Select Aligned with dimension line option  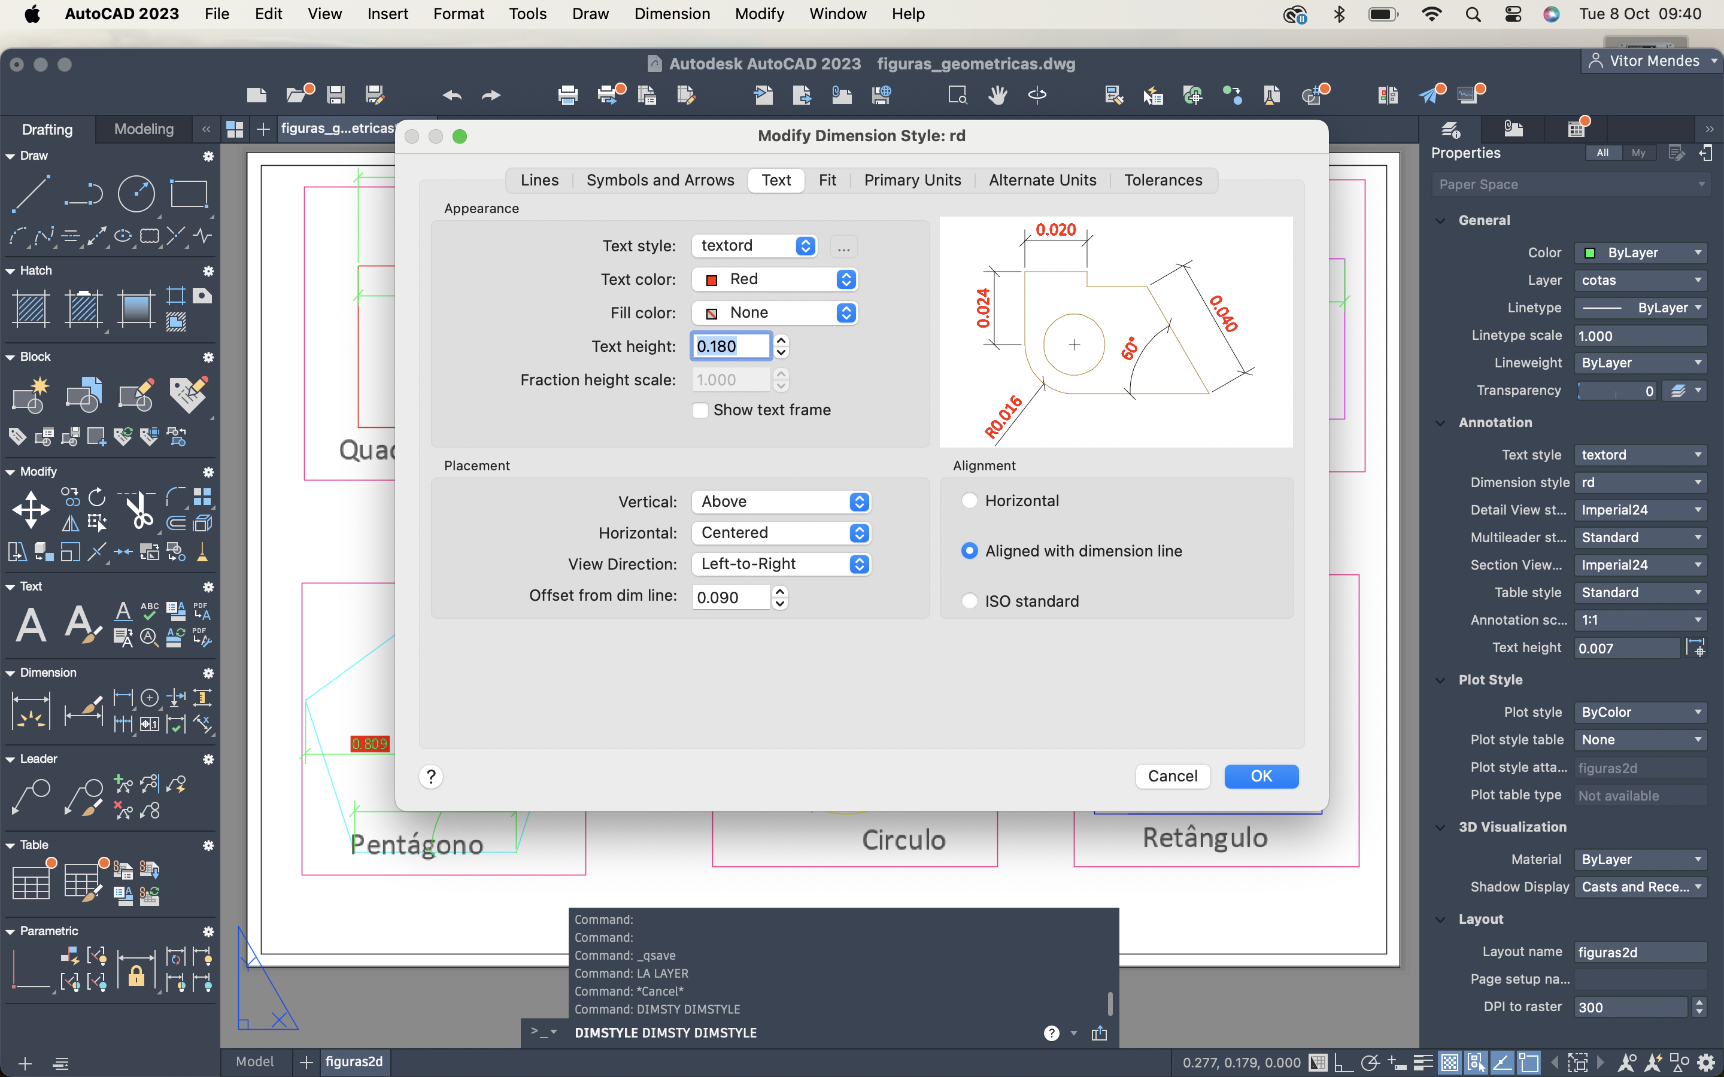pyautogui.click(x=969, y=550)
